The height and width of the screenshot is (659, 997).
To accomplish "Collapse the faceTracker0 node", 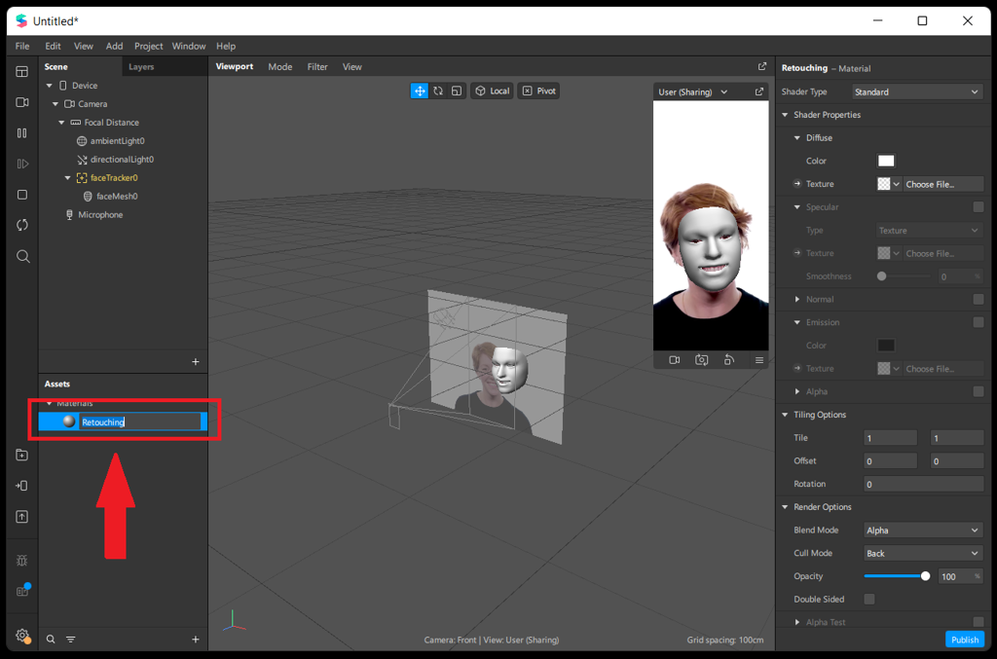I will click(x=67, y=178).
